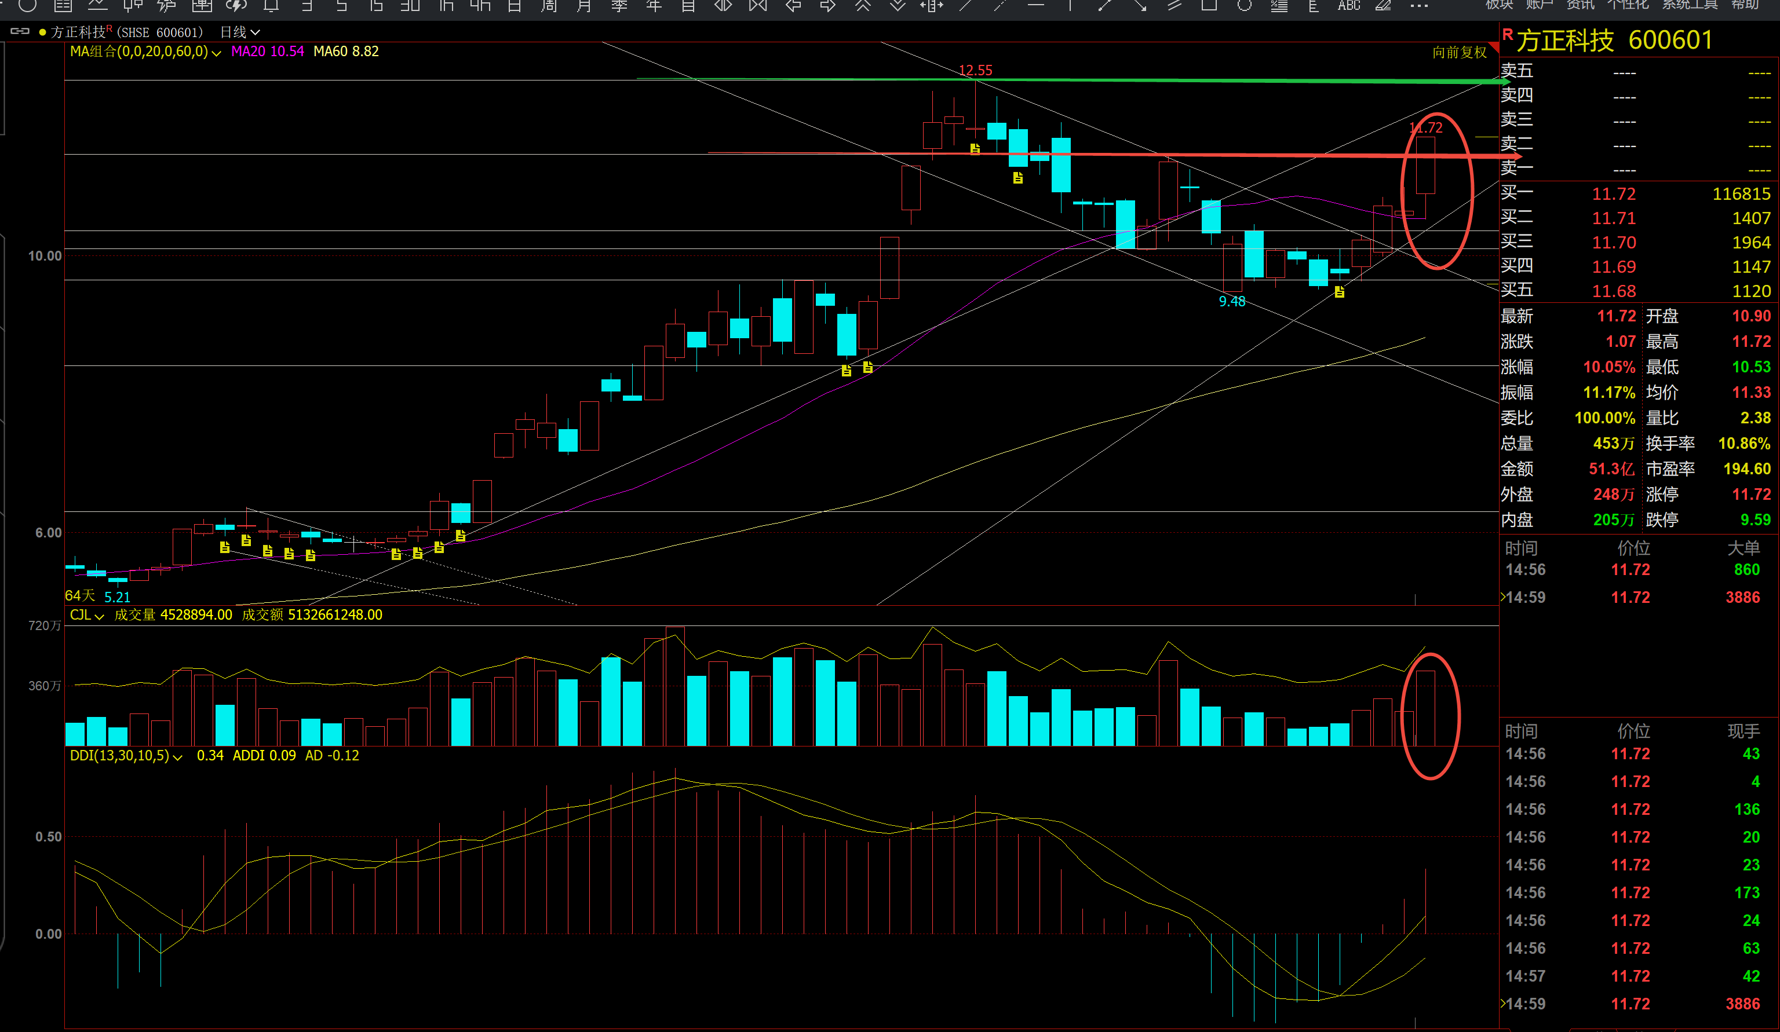Image resolution: width=1780 pixels, height=1032 pixels.
Task: Toggle the chart link chain icon
Action: 20,32
